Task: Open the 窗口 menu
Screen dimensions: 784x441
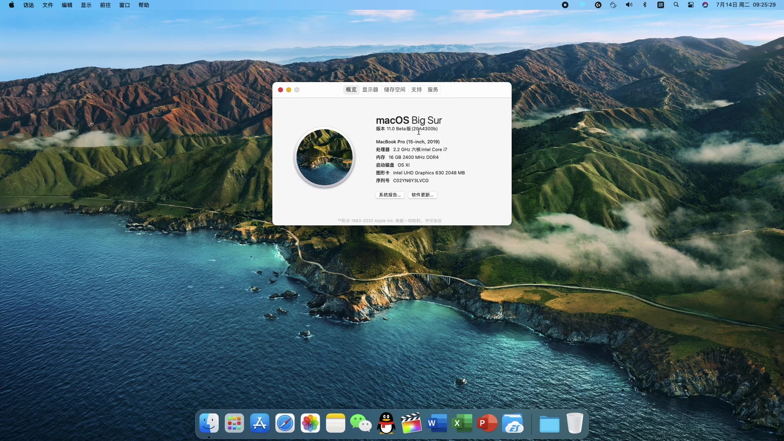Action: coord(125,5)
